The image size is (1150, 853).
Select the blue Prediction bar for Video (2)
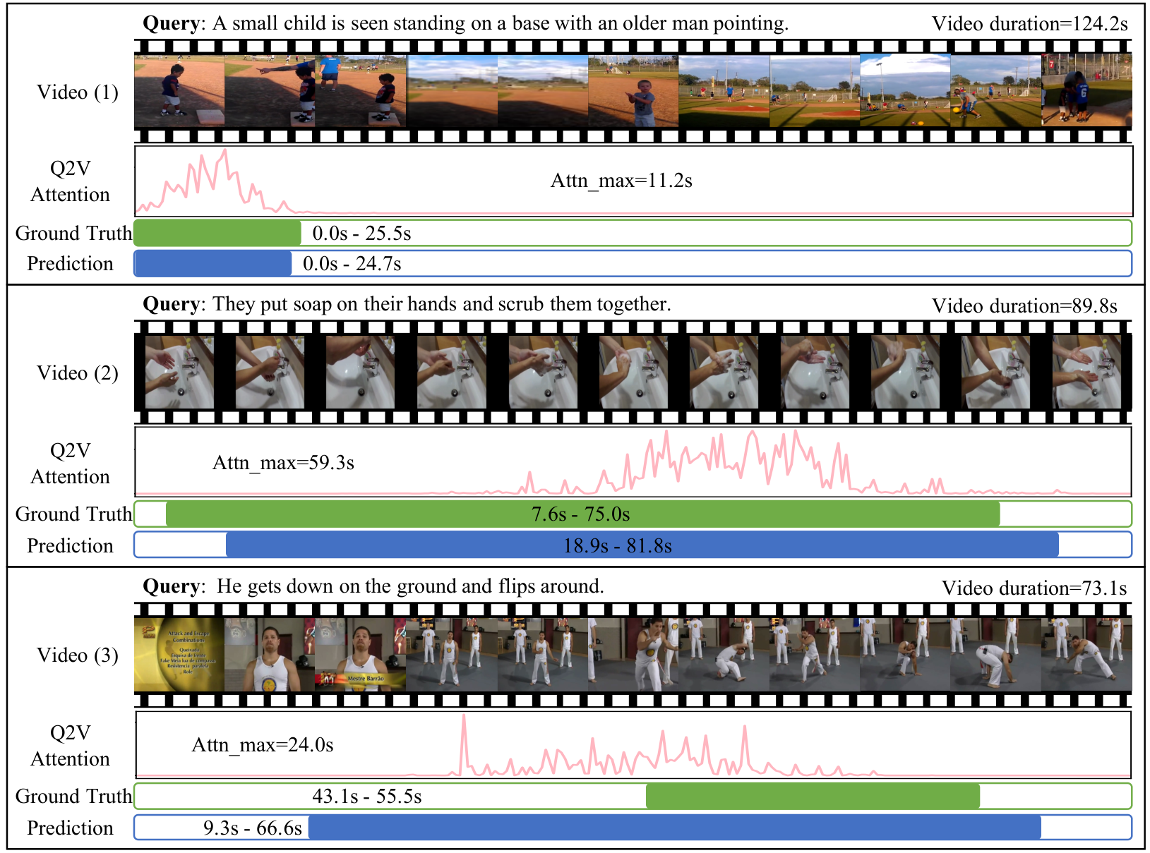[642, 545]
